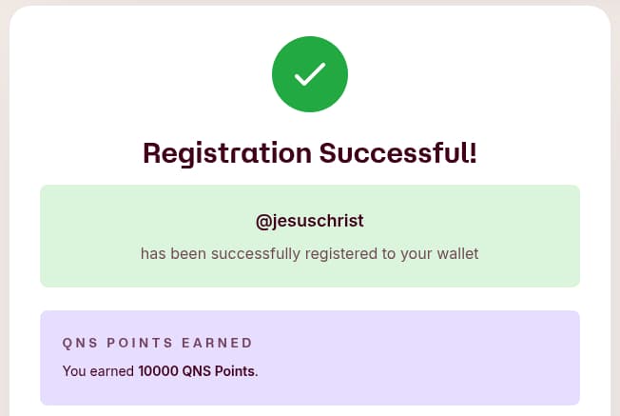
Task: Click the green checkmark success icon
Action: pos(310,74)
